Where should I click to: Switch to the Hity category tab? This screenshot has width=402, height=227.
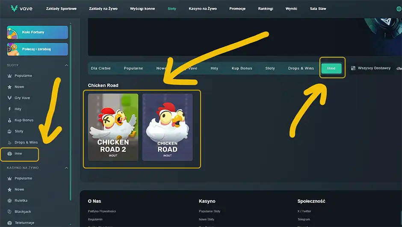[214, 68]
